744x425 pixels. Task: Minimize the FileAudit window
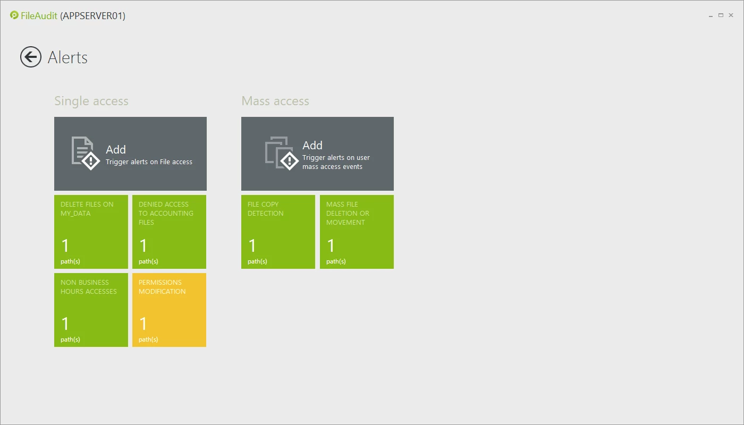(711, 16)
